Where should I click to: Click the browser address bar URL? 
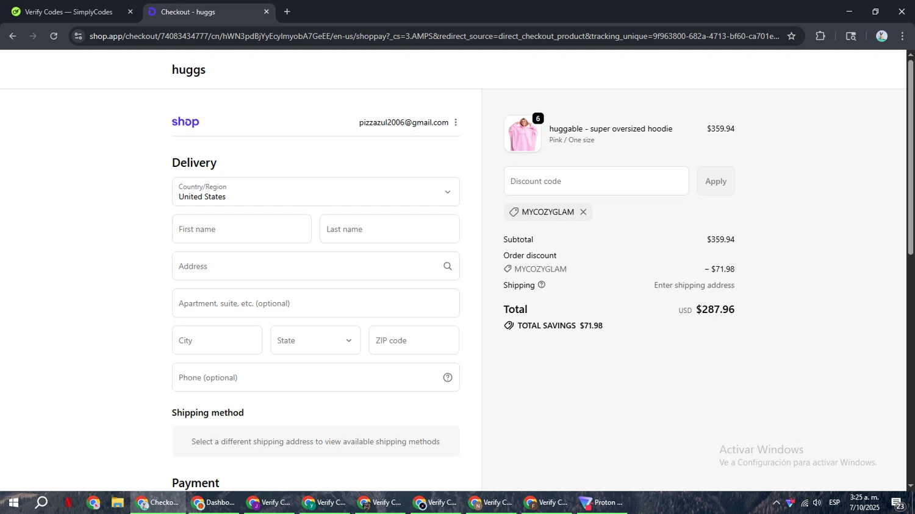tap(434, 36)
